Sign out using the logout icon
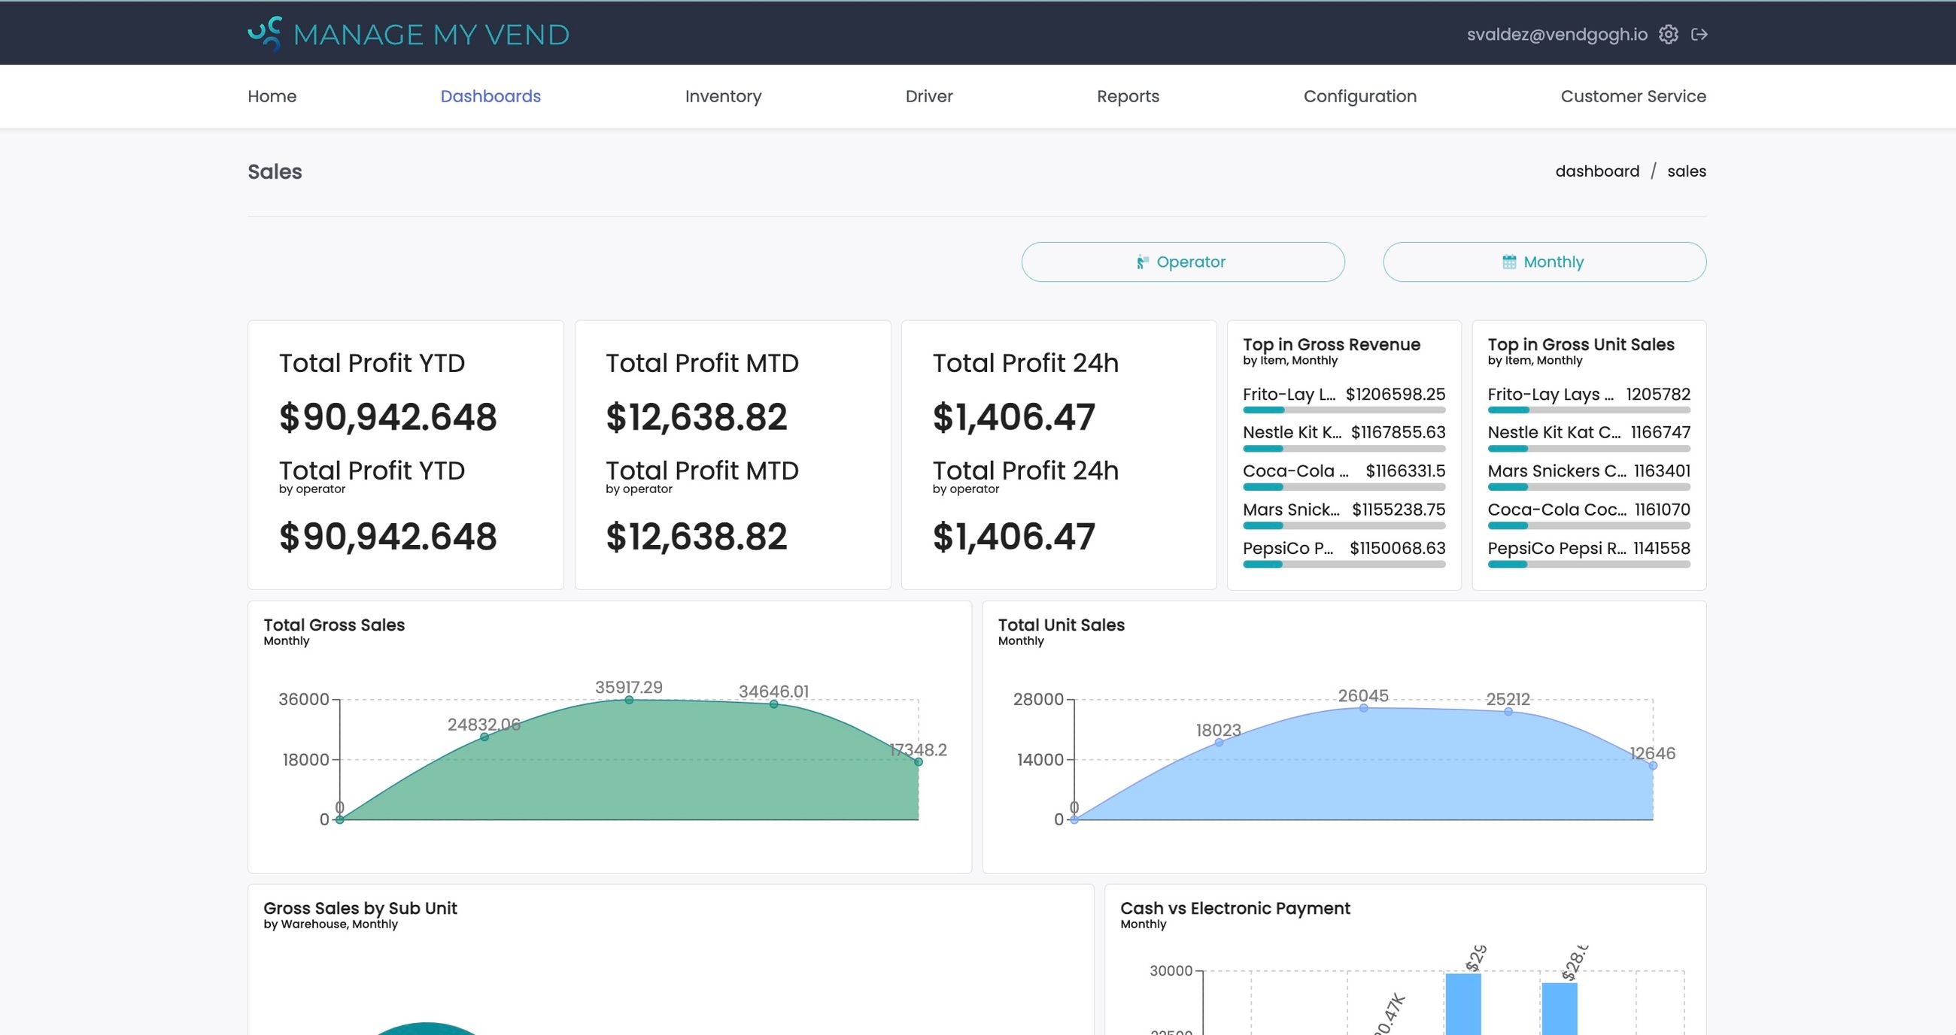Viewport: 1956px width, 1035px height. tap(1702, 33)
